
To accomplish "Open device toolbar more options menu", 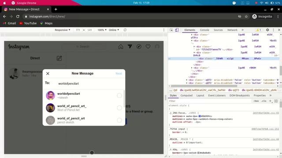I will [163, 30].
